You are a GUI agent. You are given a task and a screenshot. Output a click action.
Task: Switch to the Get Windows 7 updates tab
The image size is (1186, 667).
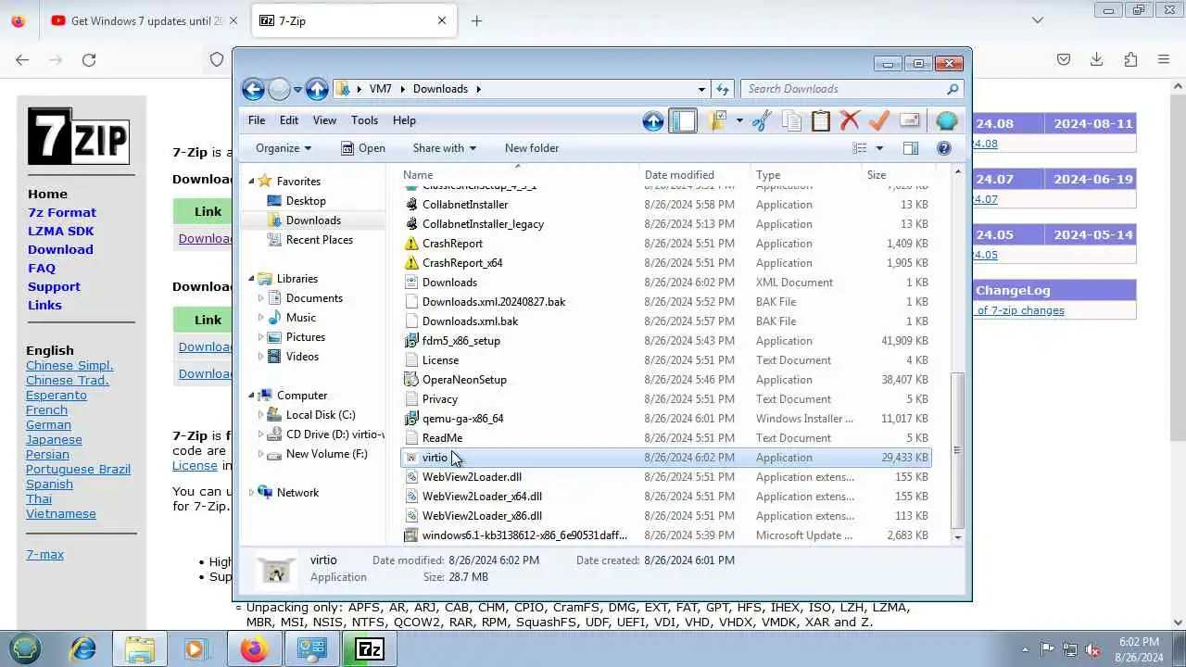coord(145,20)
